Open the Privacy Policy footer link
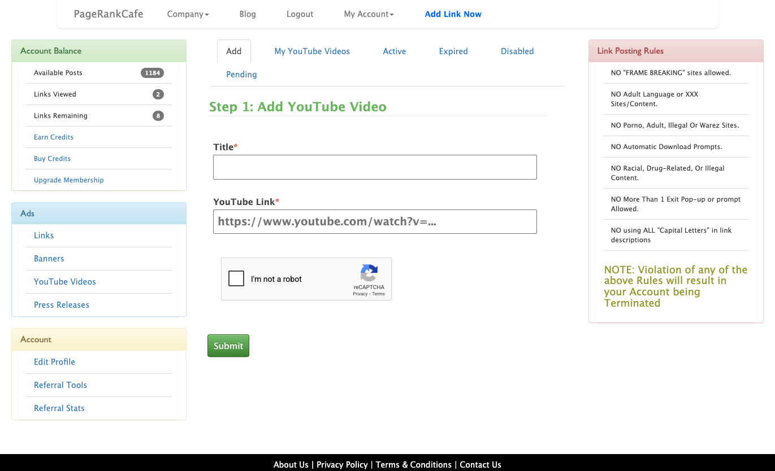This screenshot has height=471, width=775. (x=342, y=464)
